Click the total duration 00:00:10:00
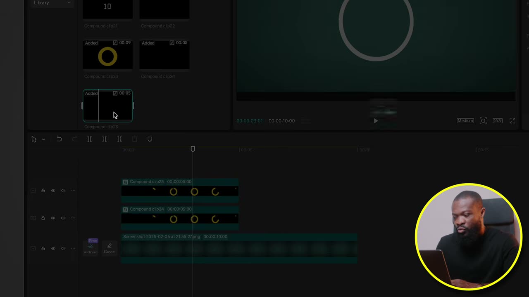Viewport: 529px width, 297px height. click(x=282, y=121)
